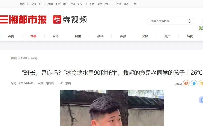Open the red 蟊视频 logo icon
This screenshot has width=203, height=126.
[x=57, y=19]
